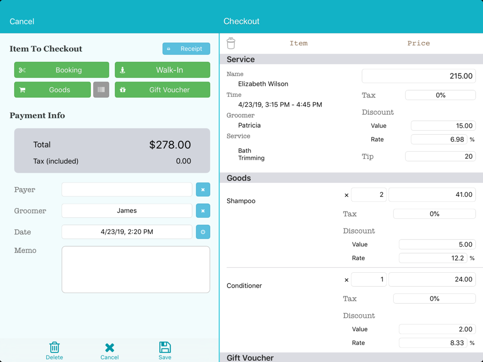Edit Shampoo price 41.00
This screenshot has width=483, height=362.
coord(432,195)
